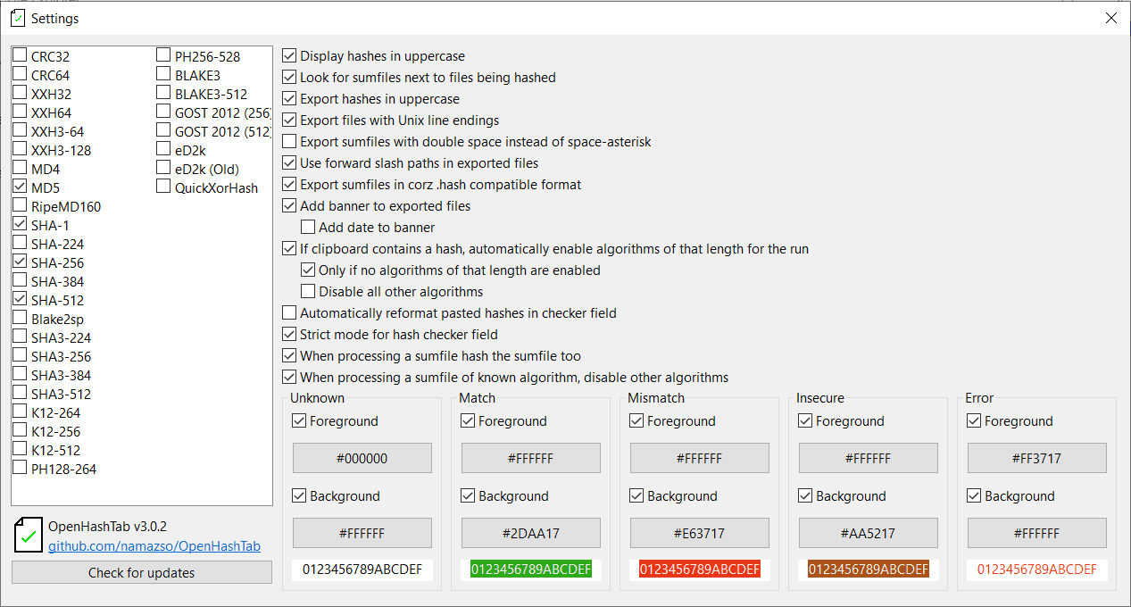Screen dimensions: 1131x607
Task: Turn off Strict mode for hash checker
Action: [x=289, y=335]
